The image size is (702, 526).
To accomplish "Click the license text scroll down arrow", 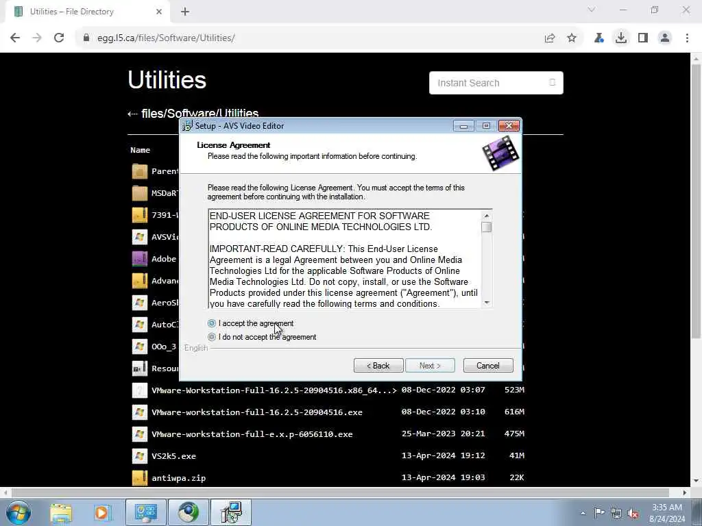I will coord(487,303).
